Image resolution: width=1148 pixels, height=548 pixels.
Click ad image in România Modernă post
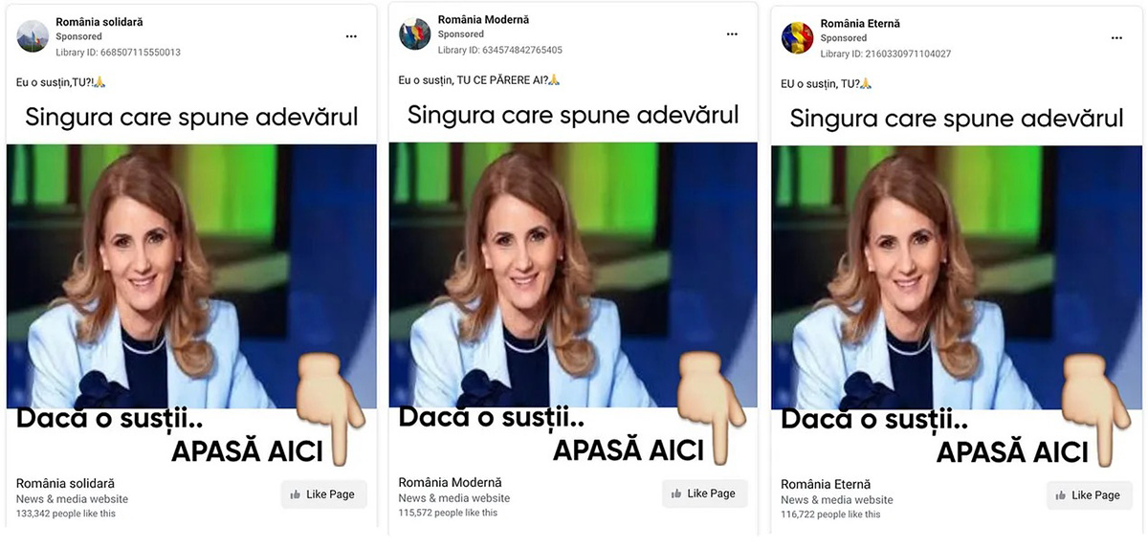573,275
